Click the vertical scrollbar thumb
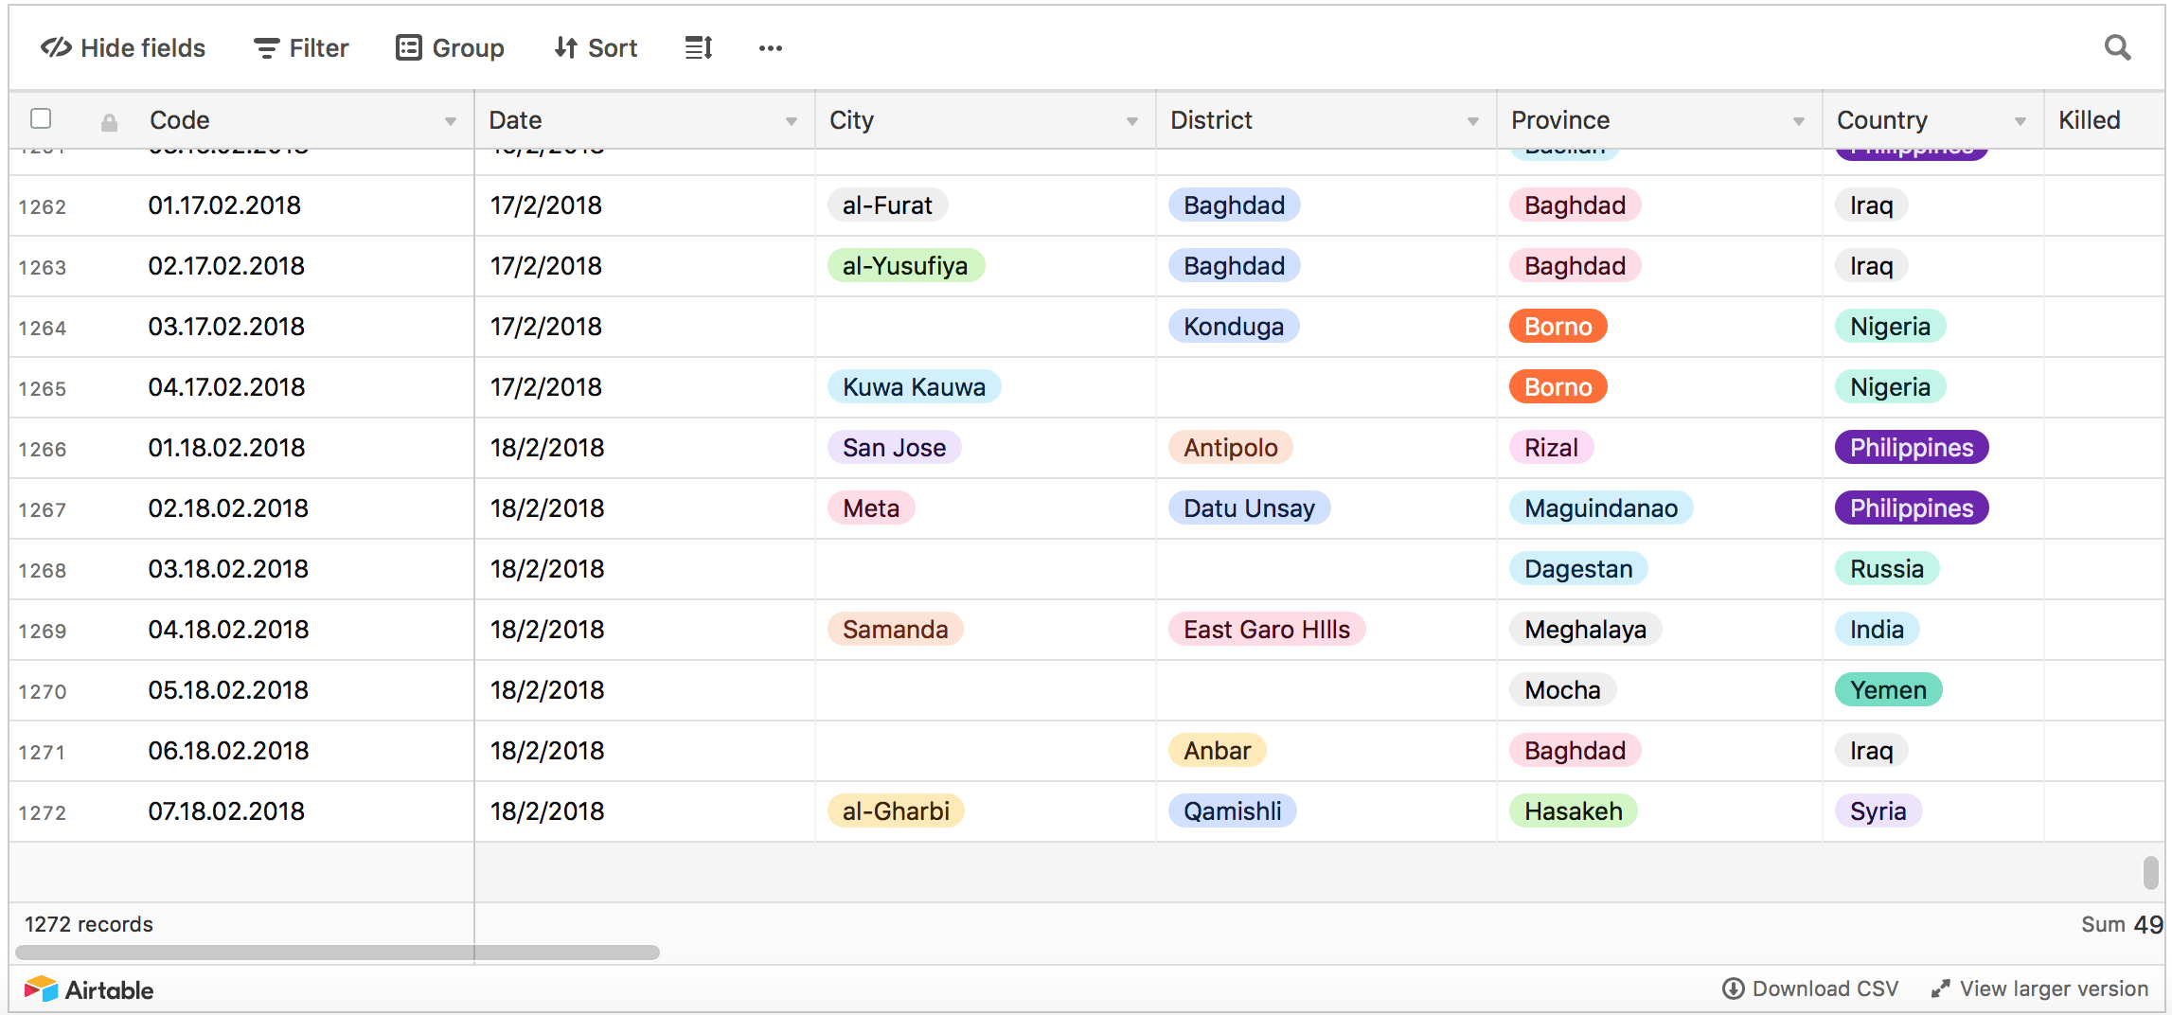Screen dimensions: 2172x1015 (2150, 872)
